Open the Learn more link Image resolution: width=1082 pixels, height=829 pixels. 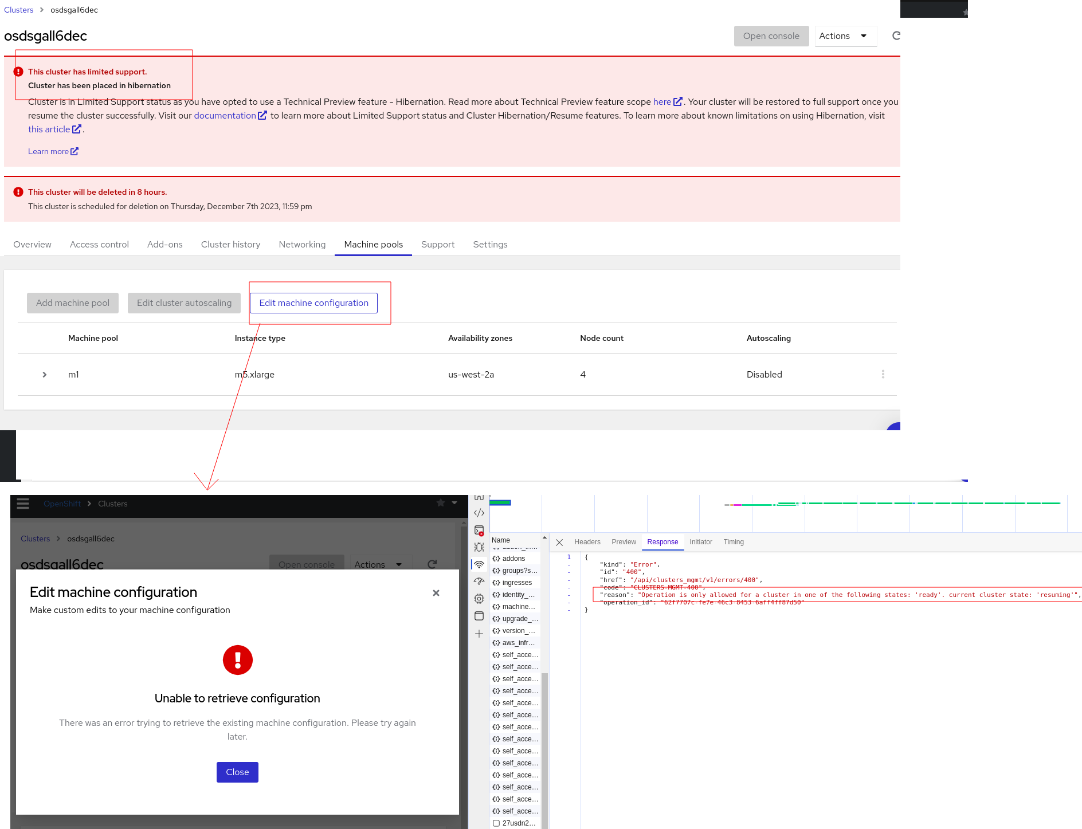tap(53, 151)
